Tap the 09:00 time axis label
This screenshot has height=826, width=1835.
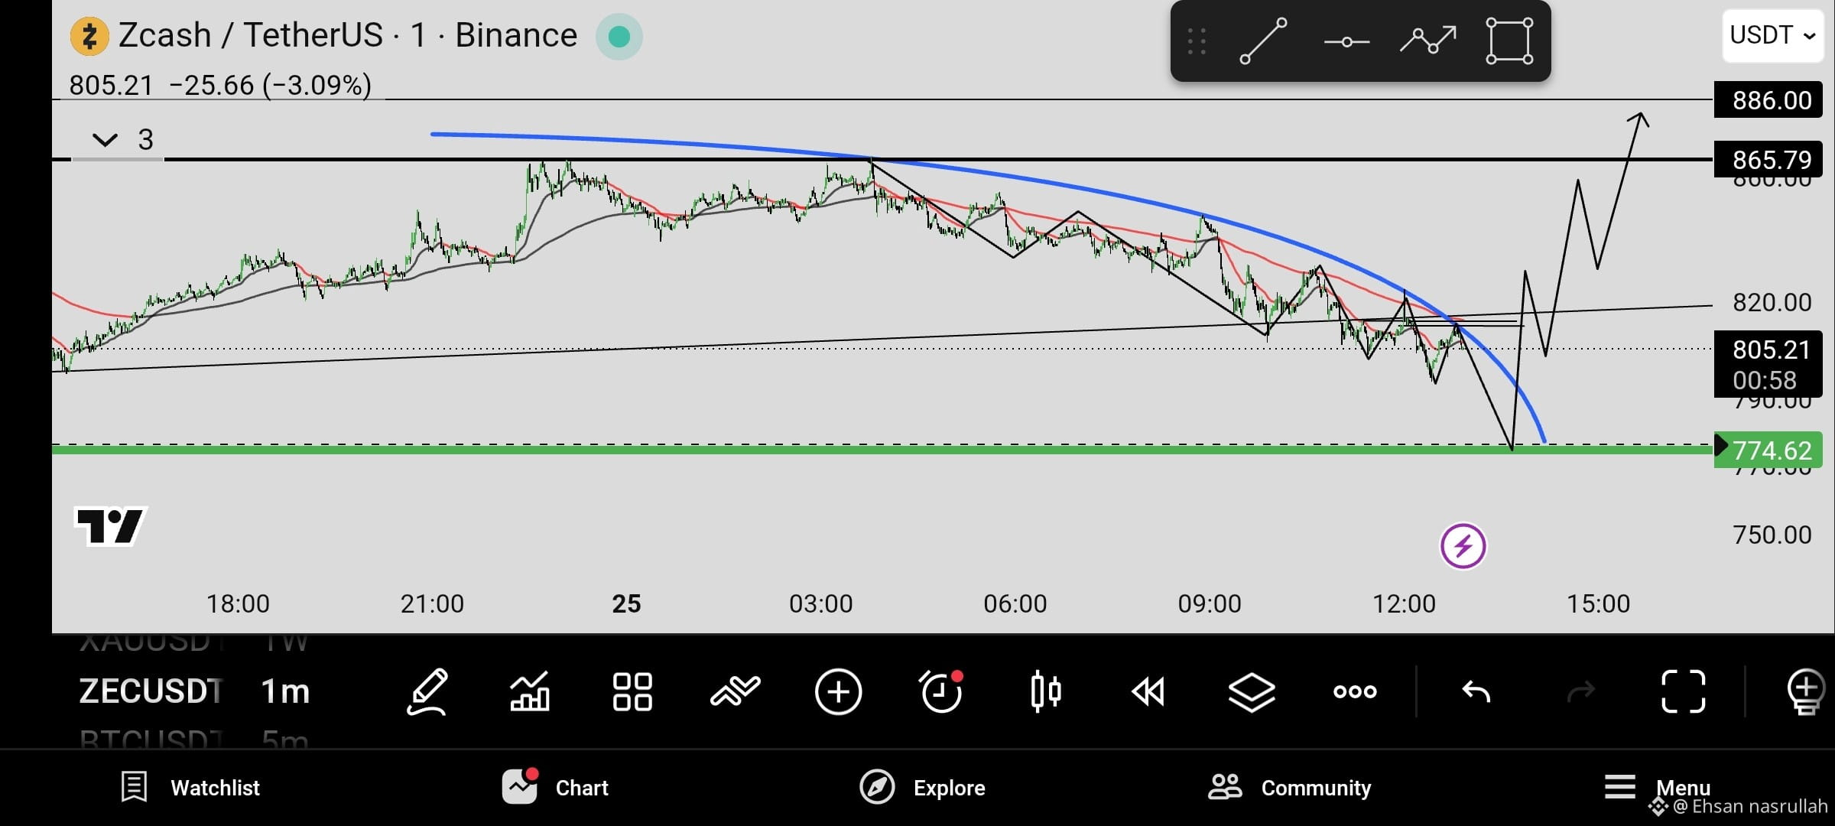1209,603
